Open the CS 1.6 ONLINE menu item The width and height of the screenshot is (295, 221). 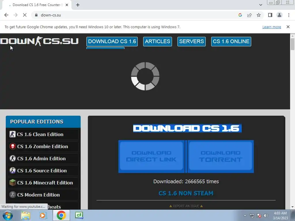[x=231, y=41]
